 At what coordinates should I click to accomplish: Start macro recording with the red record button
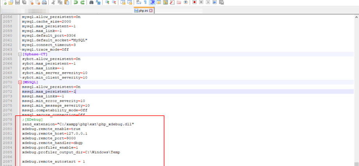(194, 2)
